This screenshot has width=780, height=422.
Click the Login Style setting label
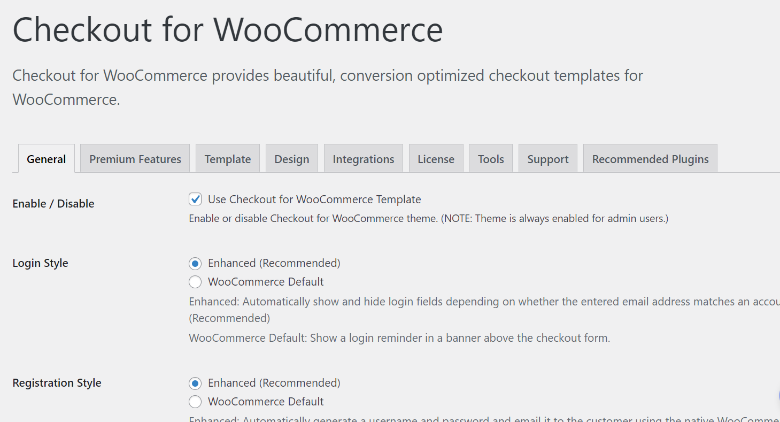[x=40, y=263]
